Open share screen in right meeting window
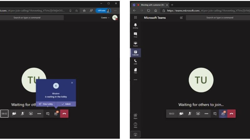Screen dimensions: 250x140 [198, 114]
